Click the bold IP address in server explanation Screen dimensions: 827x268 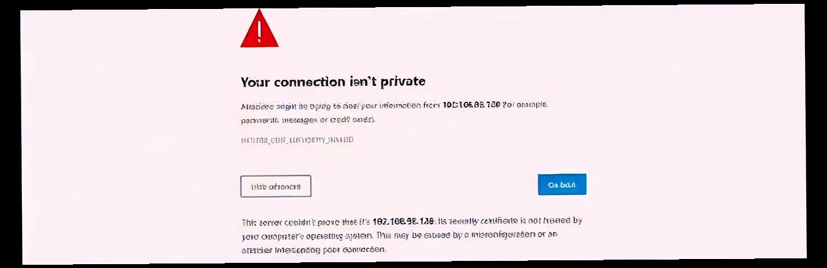403,222
